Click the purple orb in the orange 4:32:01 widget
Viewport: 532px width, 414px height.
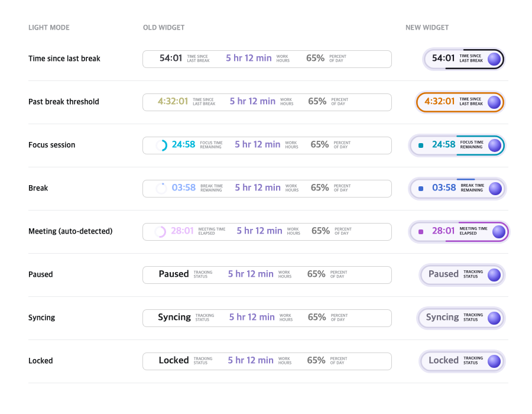pyautogui.click(x=494, y=102)
